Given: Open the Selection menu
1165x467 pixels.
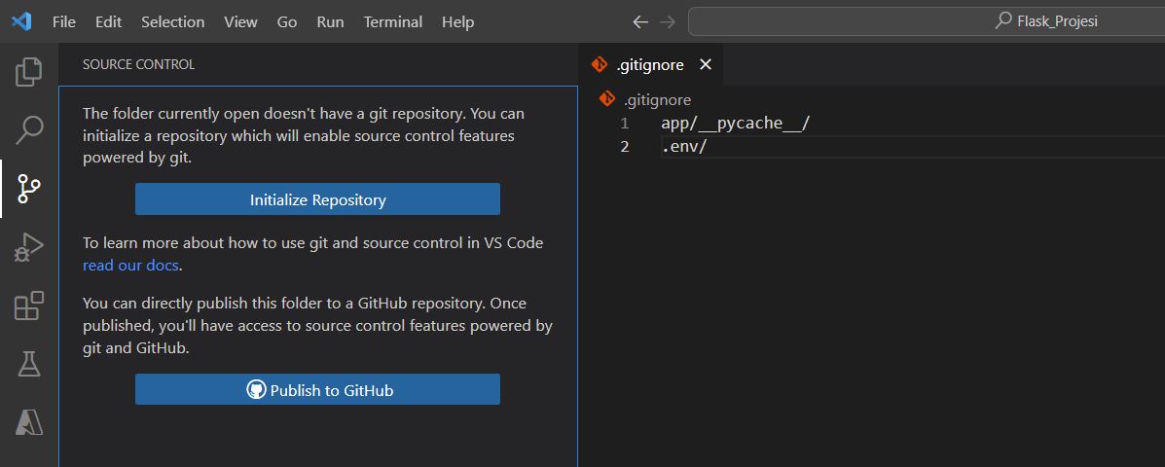Looking at the screenshot, I should coord(172,21).
